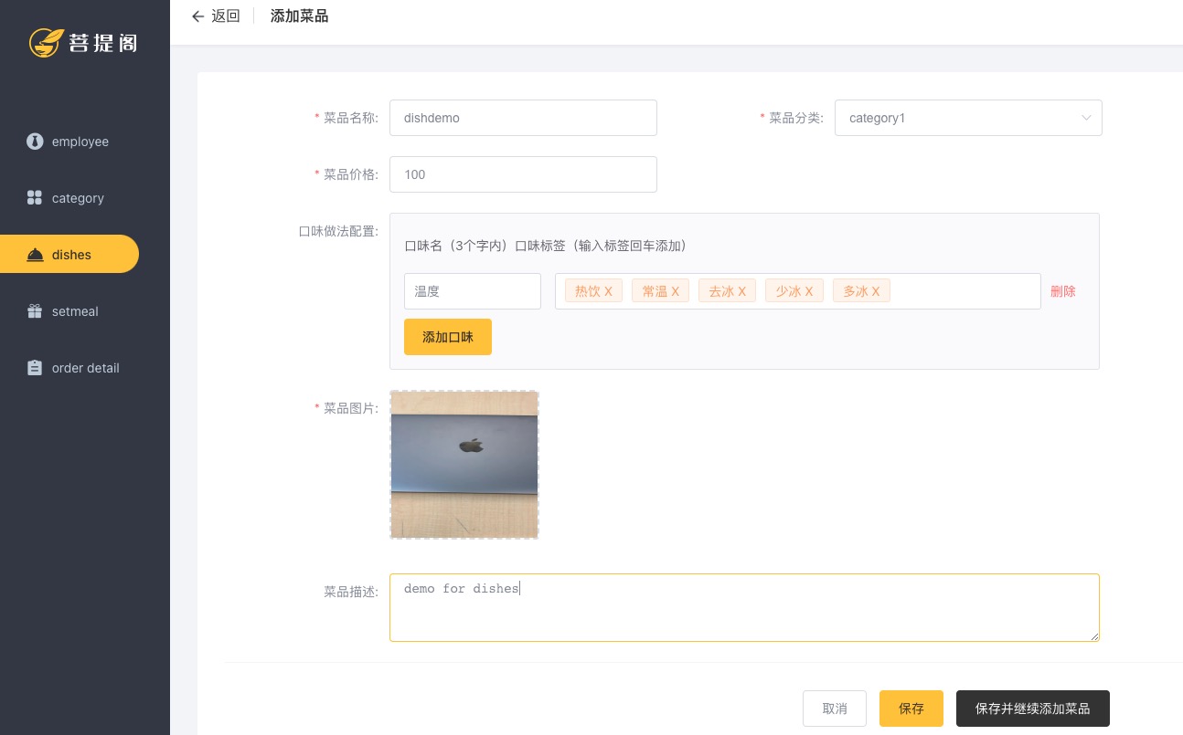Screen dimensions: 1183x735
Task: Click the 温度 flavor name field
Action: pyautogui.click(x=473, y=291)
